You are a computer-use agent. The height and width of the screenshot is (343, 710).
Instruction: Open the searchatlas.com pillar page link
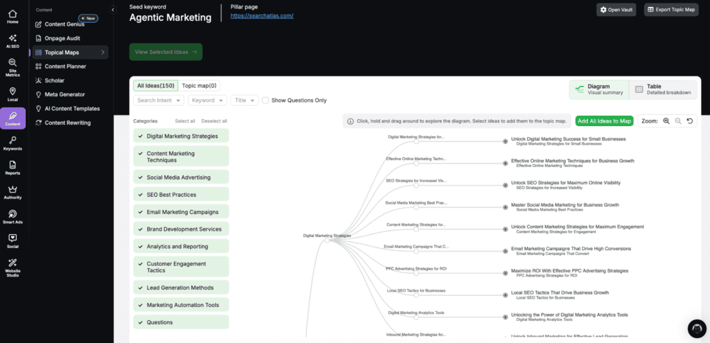pos(262,16)
